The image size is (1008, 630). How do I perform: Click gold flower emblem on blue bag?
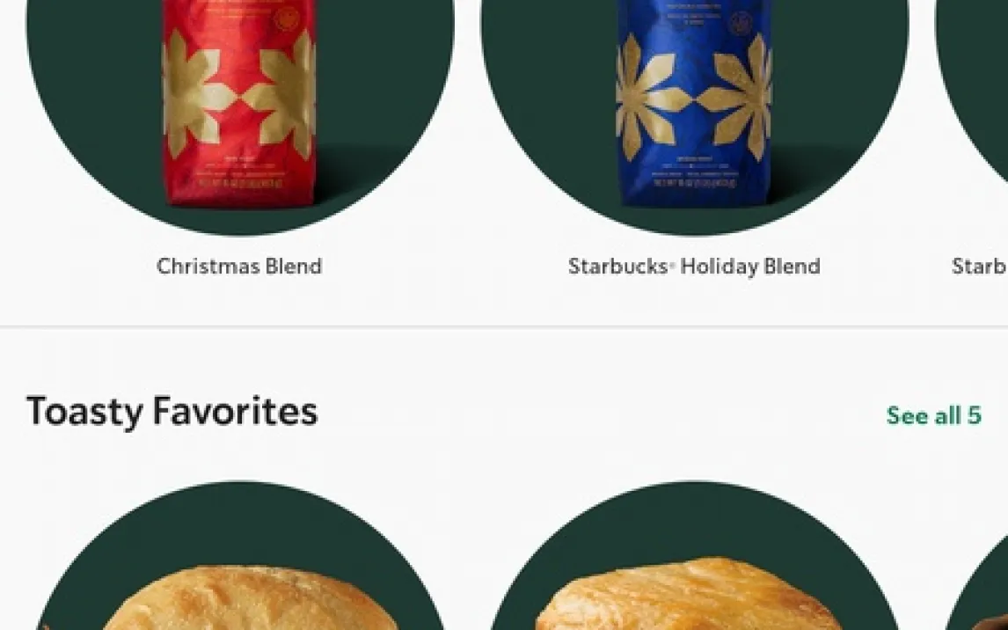(694, 97)
